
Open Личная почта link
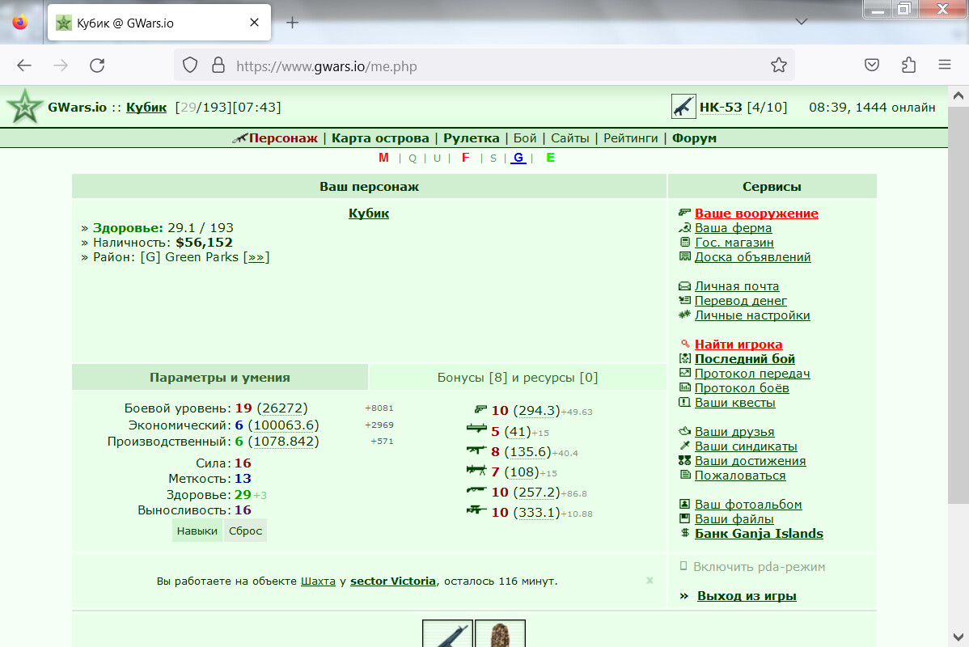[737, 286]
